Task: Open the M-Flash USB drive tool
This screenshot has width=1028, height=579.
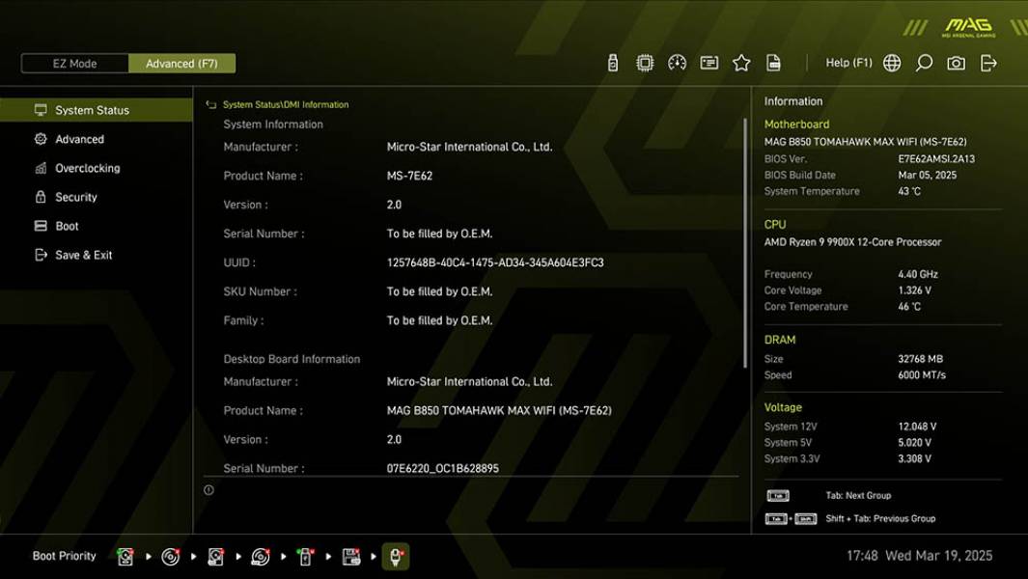Action: 612,63
